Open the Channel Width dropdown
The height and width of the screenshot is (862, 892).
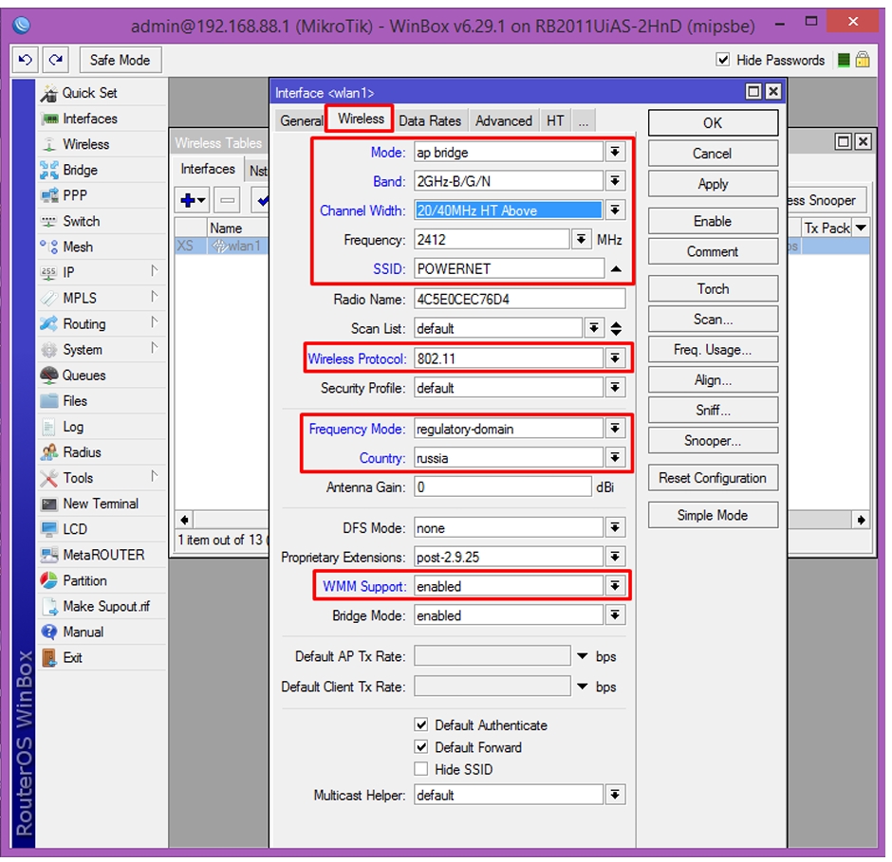pyautogui.click(x=615, y=210)
